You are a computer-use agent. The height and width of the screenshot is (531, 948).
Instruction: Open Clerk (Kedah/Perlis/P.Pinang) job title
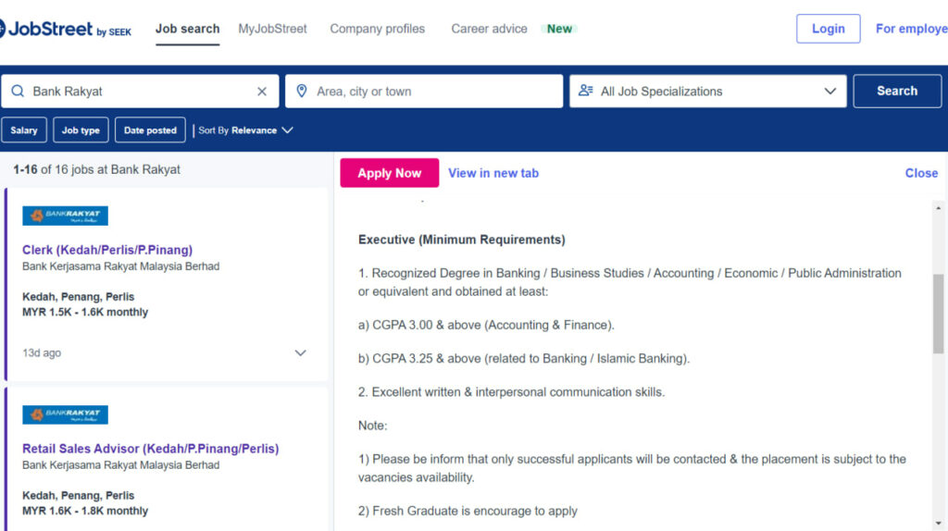(107, 250)
